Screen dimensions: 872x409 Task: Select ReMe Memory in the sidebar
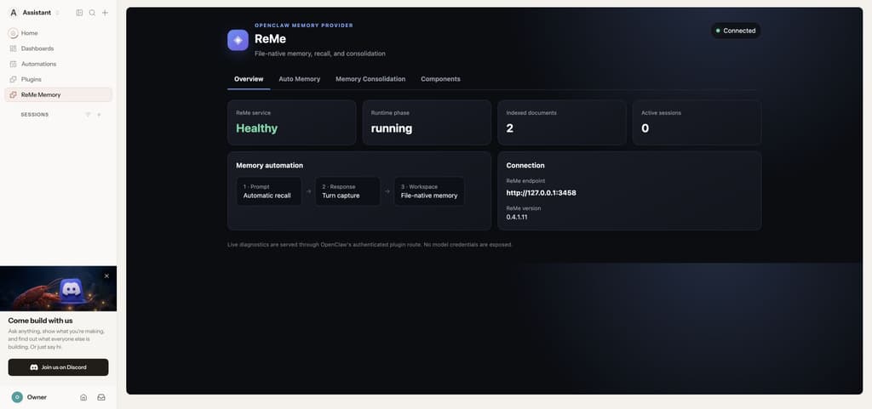[59, 95]
